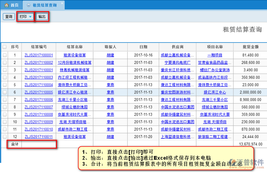Open the 12月份租赁机械结算 link
The image size is (267, 172).
(74, 63)
